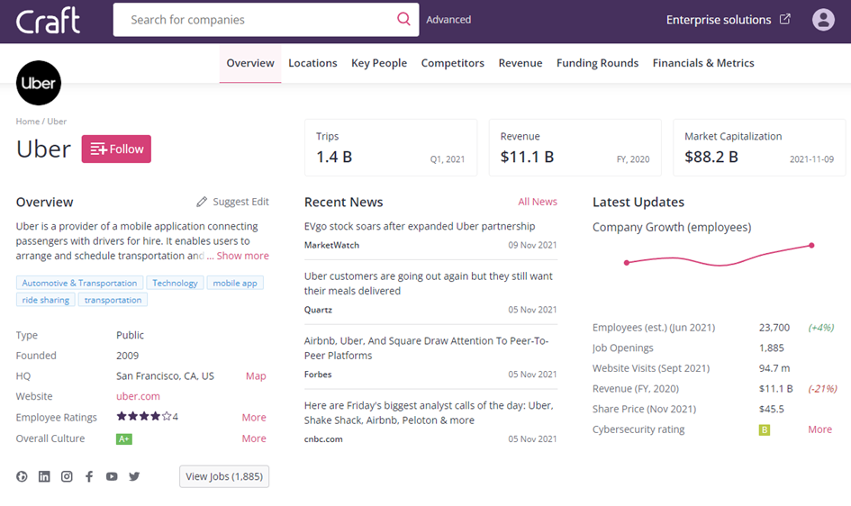Click the Craft logo

[x=48, y=21]
